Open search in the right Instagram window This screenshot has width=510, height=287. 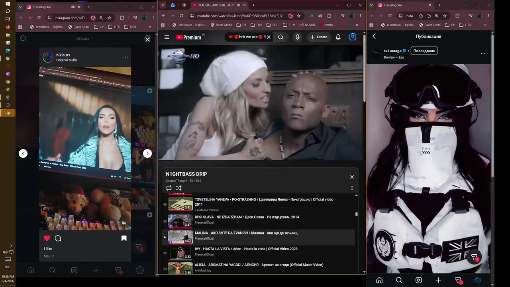(x=399, y=280)
